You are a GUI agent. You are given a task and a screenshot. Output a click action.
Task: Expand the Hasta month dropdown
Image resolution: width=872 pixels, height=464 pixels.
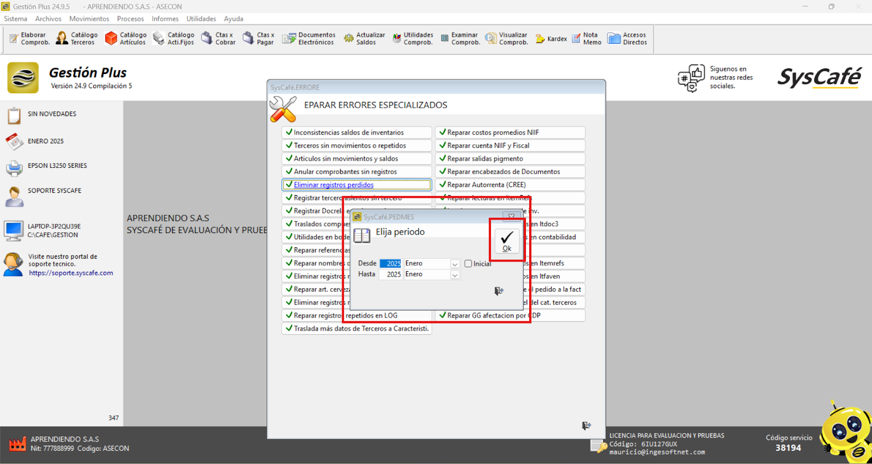(455, 275)
